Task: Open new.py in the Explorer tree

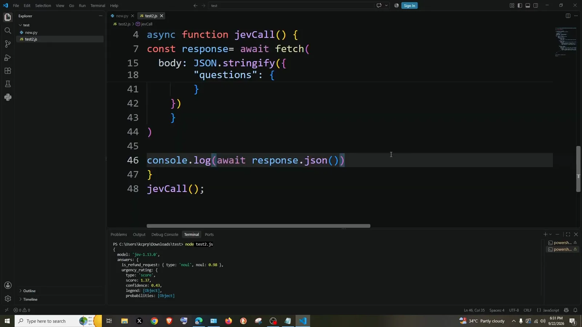Action: click(31, 33)
